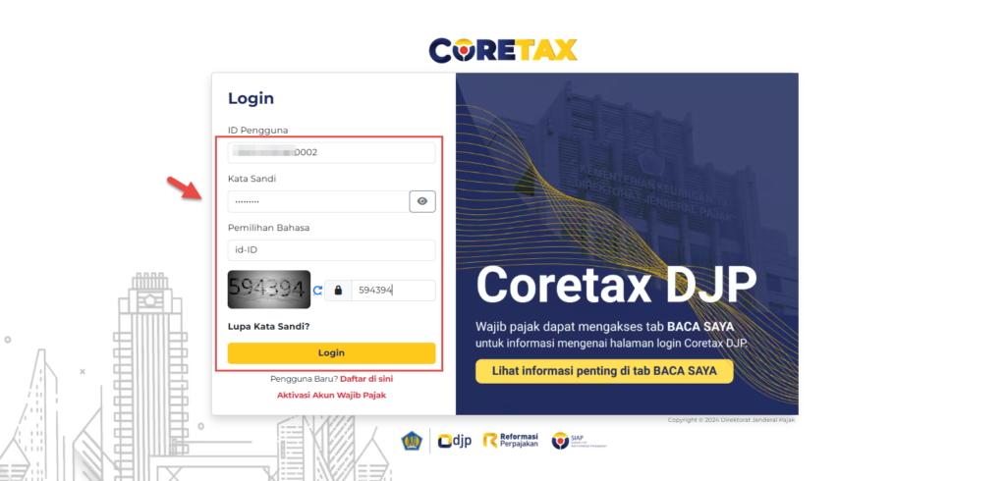Click the Kementerian Keuangan emblem in footer

(x=412, y=441)
